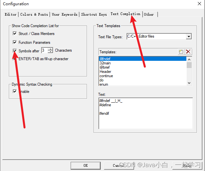Click into the template Text editing box
The width and height of the screenshot is (205, 171).
(145, 113)
